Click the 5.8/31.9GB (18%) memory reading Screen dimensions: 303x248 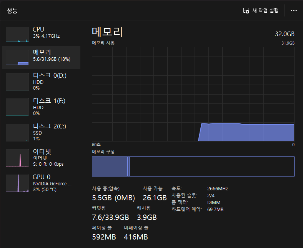coord(52,59)
